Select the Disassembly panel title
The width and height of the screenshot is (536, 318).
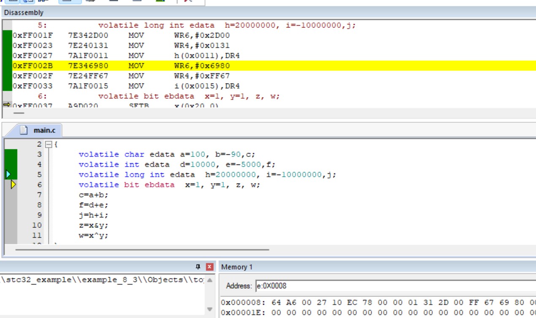tap(24, 13)
